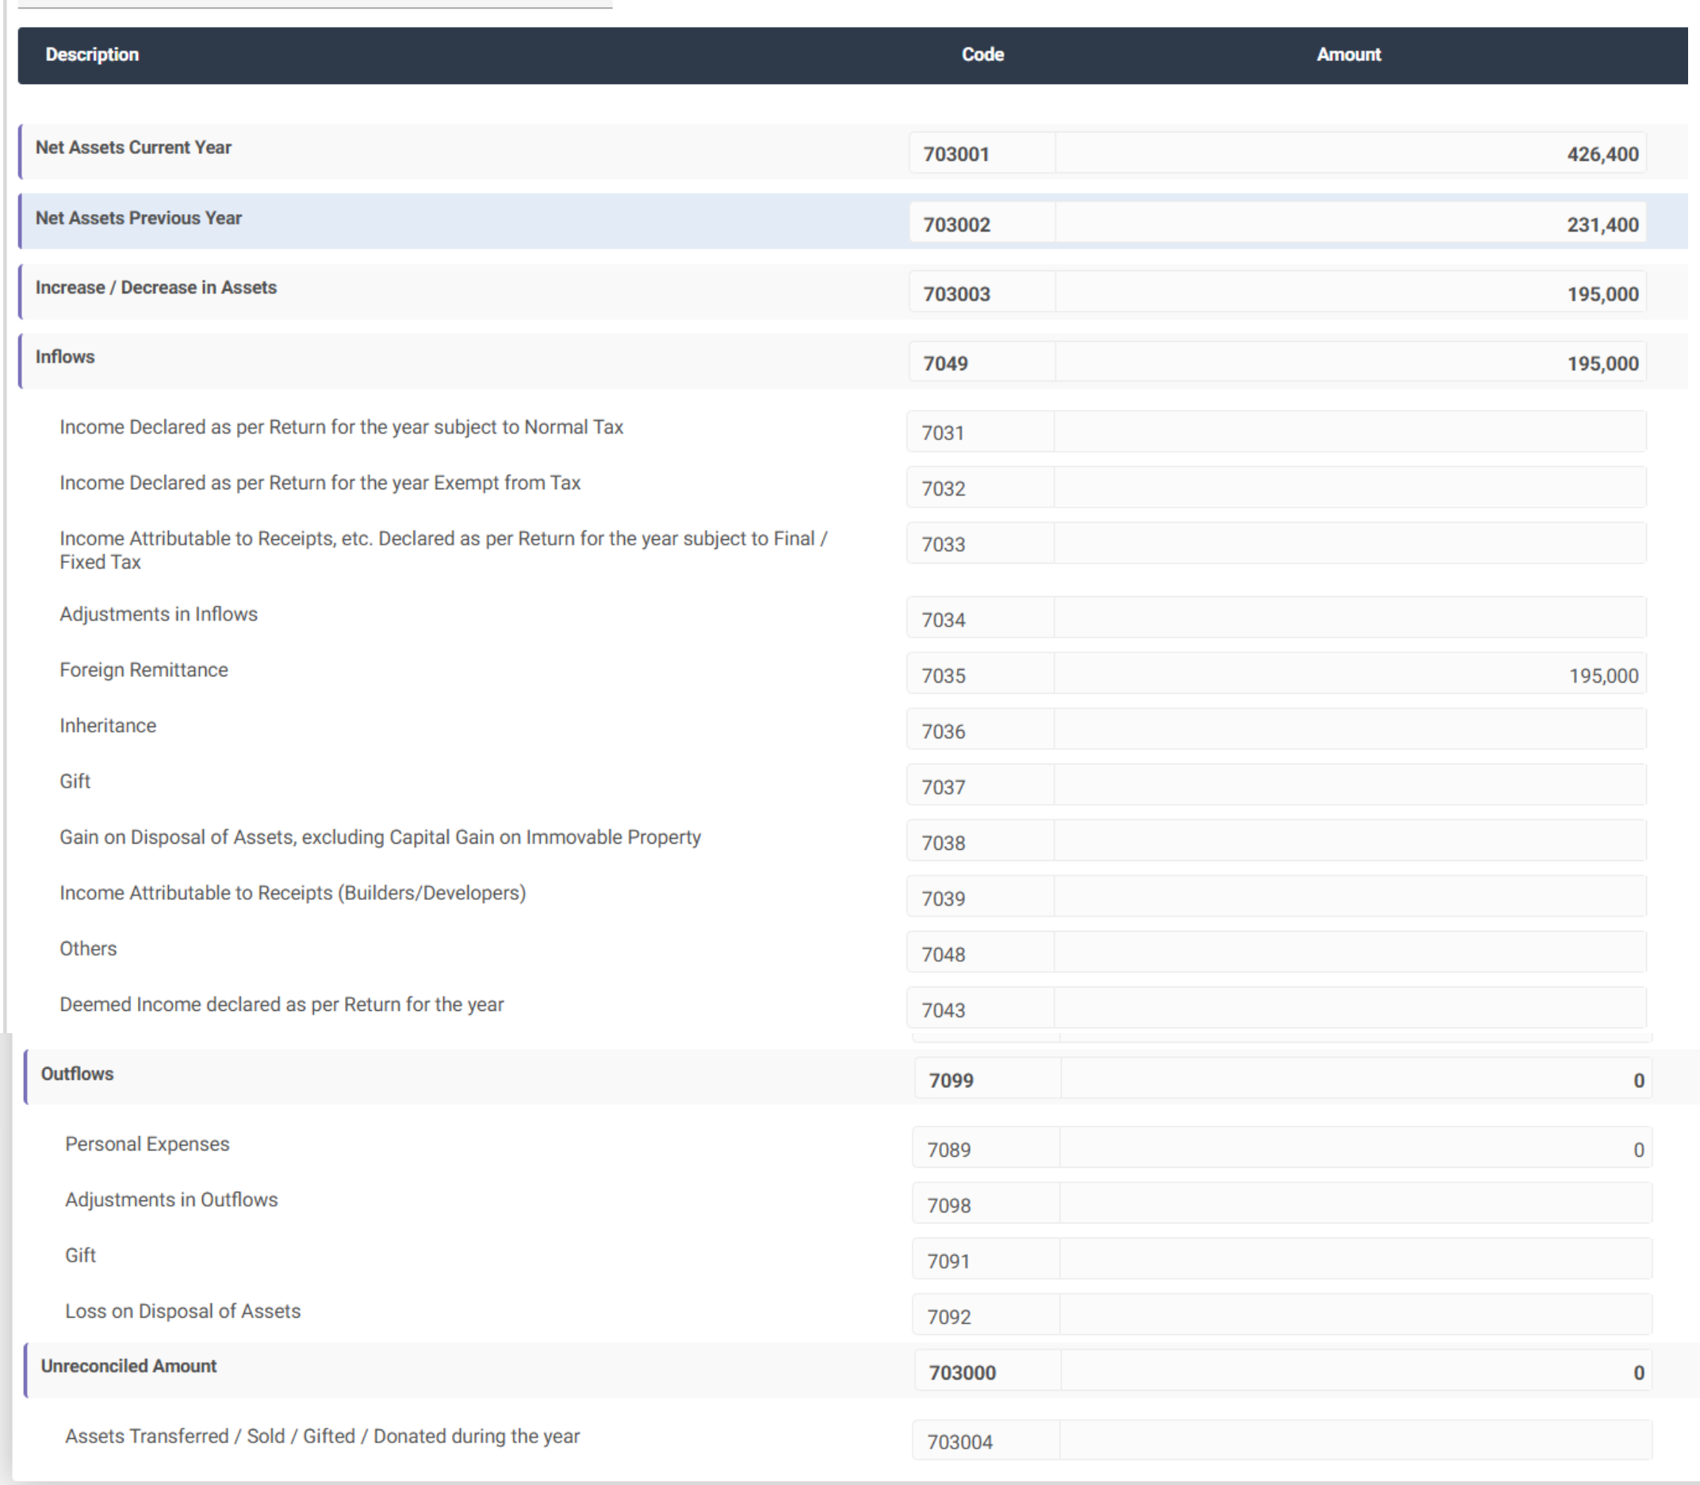
Task: Click amount field for Assets Transferred row
Action: 1355,1441
